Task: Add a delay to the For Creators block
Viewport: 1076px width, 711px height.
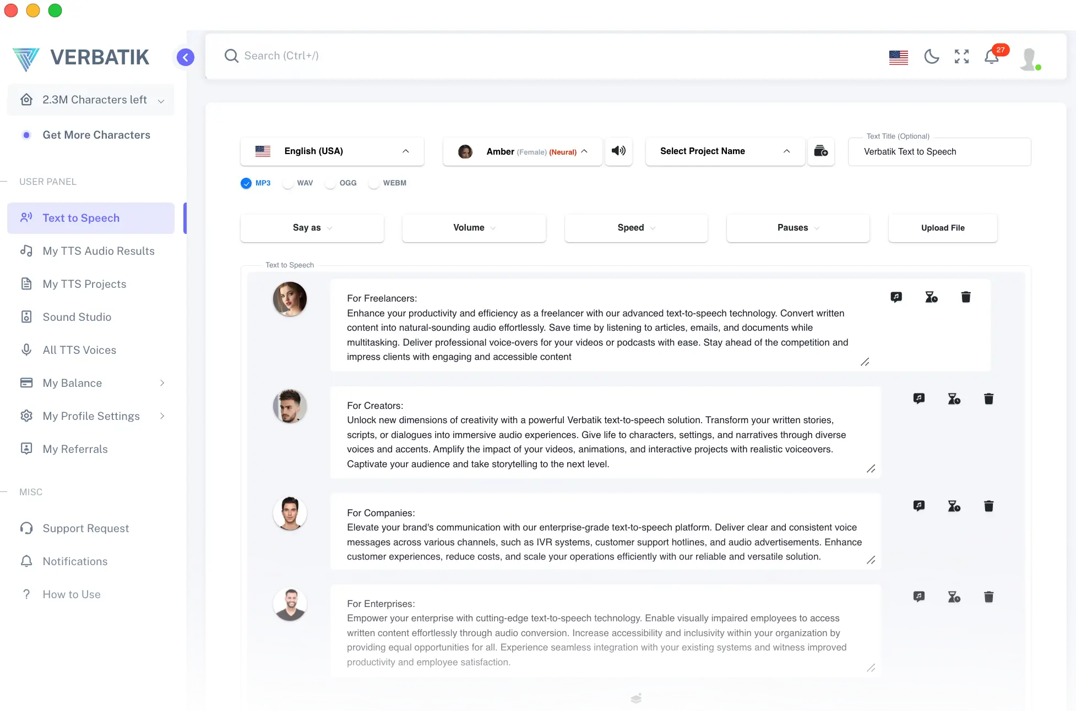Action: pos(954,398)
